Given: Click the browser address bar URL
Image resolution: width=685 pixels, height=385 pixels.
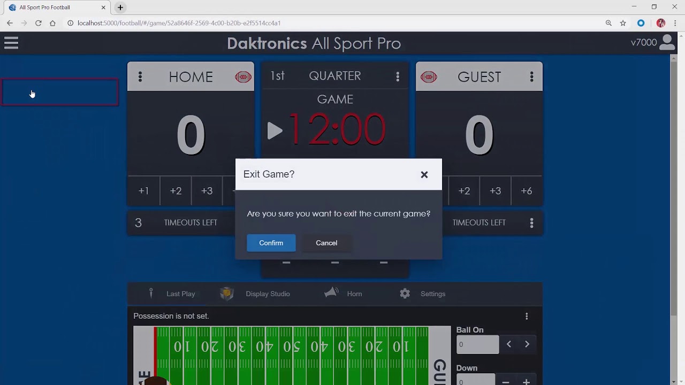Looking at the screenshot, I should [179, 23].
